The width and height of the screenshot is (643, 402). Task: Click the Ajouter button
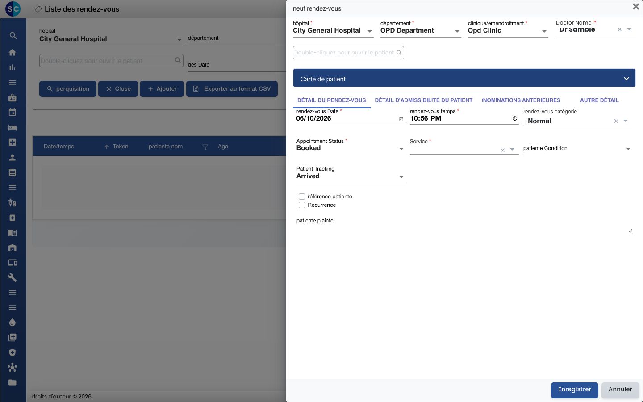162,89
